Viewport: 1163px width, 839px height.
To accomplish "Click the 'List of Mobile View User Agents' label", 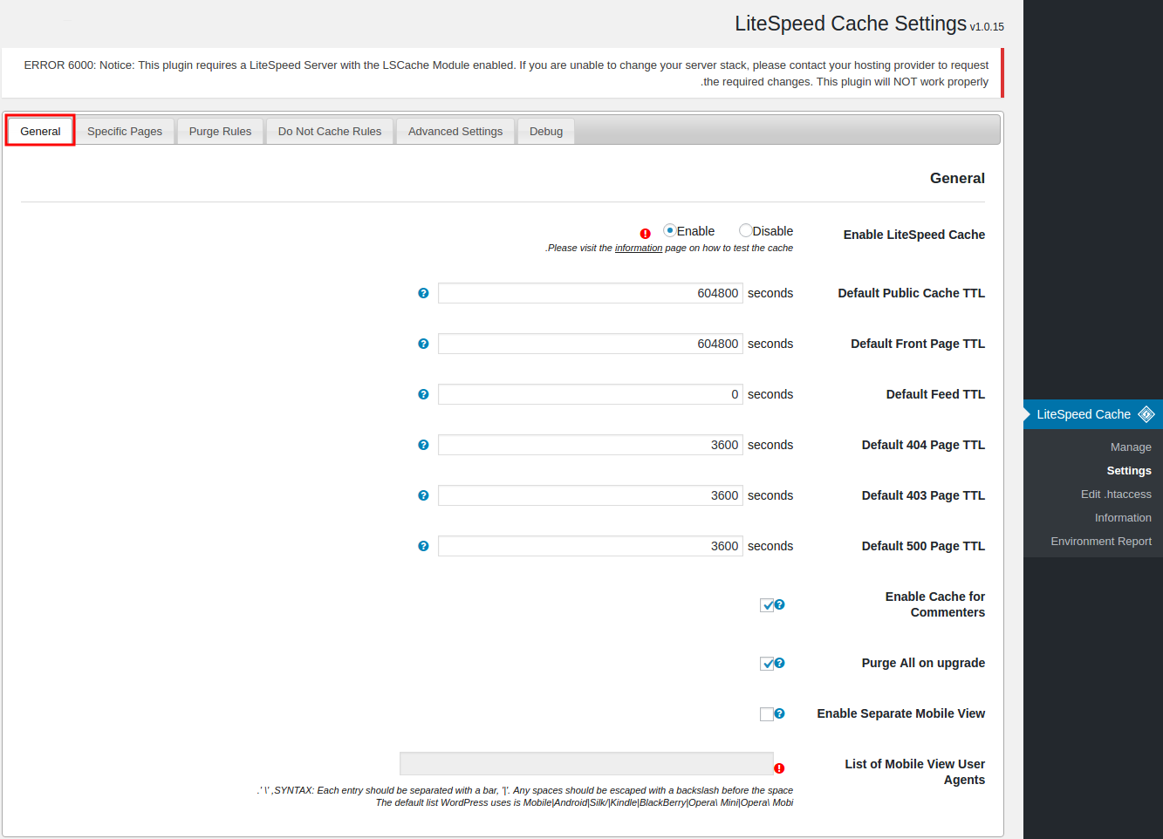I will [x=915, y=772].
